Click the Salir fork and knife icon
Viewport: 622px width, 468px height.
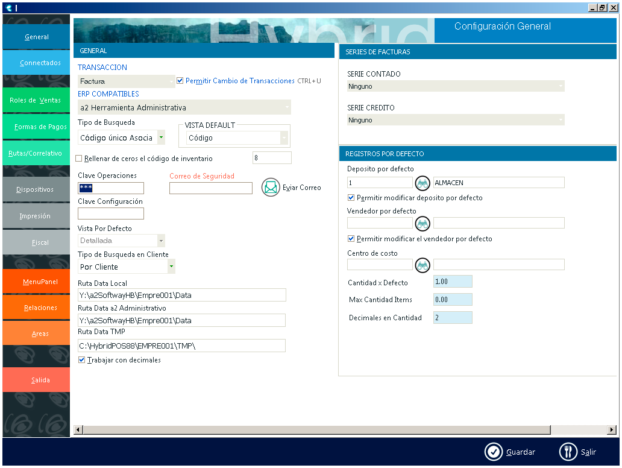point(568,452)
